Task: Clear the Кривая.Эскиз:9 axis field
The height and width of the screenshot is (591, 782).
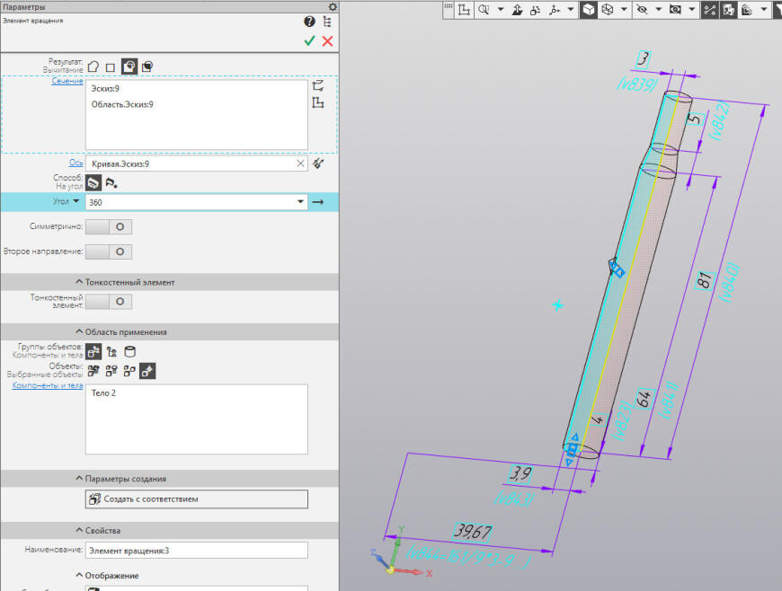Action: point(300,164)
